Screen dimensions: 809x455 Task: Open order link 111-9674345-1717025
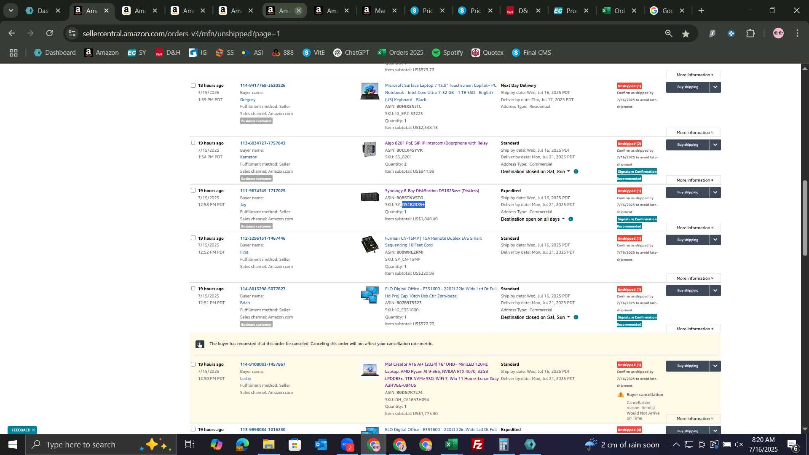[x=263, y=191]
